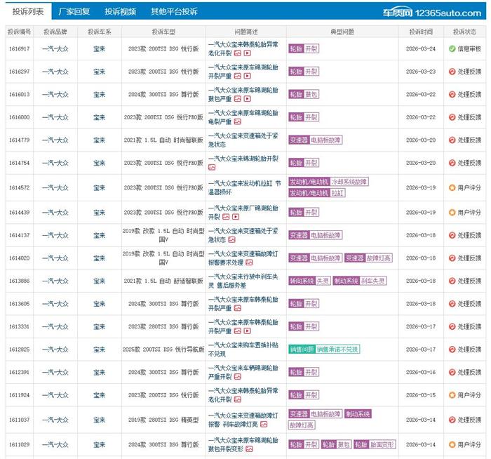This screenshot has width=491, height=459.
Task: Switch to the 厂家回复 tab
Action: 74,12
